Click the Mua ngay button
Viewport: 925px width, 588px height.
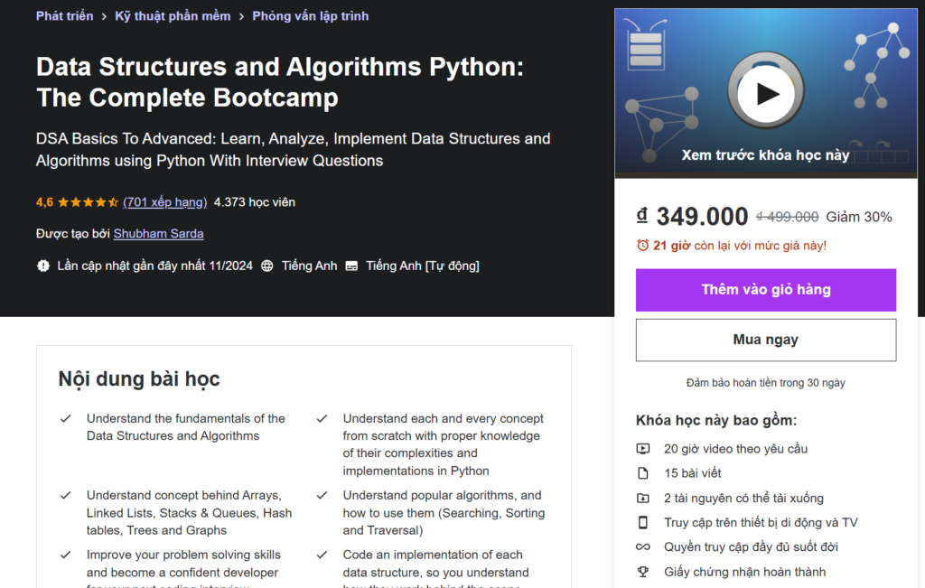click(x=766, y=340)
